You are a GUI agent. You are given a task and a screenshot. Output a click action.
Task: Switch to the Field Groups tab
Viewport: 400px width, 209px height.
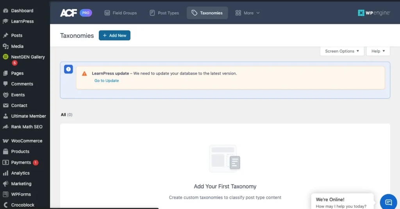(x=120, y=13)
